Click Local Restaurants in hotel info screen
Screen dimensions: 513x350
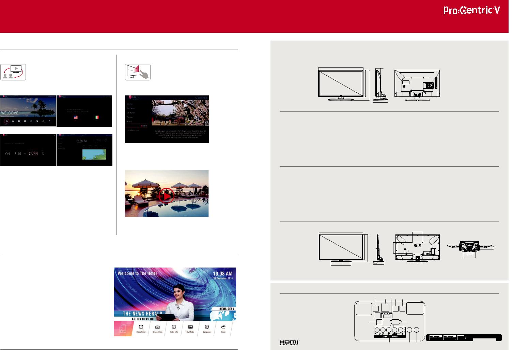coord(133,130)
